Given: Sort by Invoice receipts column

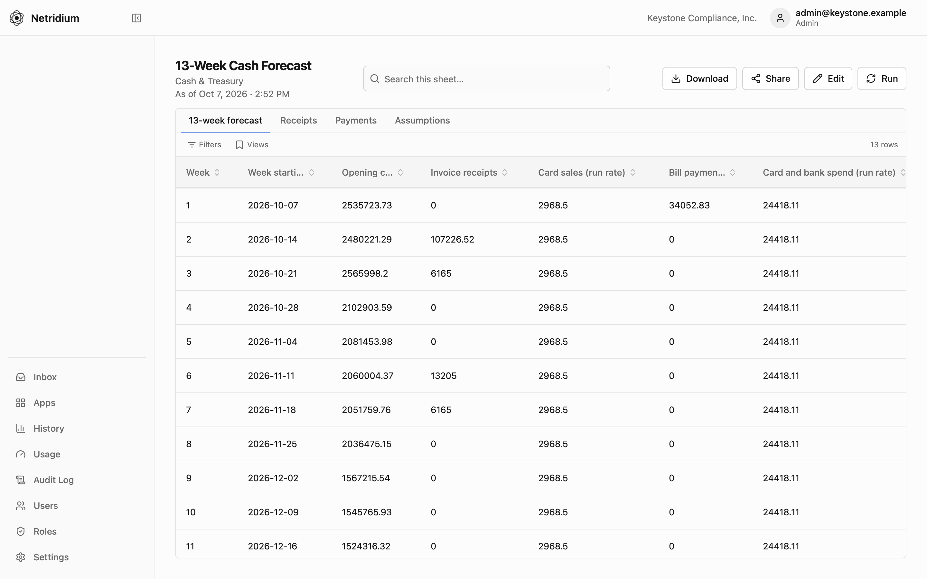Looking at the screenshot, I should [x=505, y=172].
